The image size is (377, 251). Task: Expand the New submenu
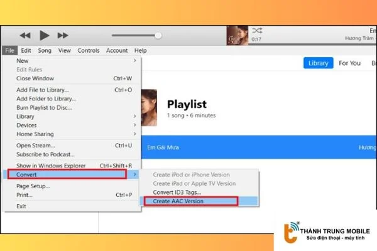(x=72, y=61)
